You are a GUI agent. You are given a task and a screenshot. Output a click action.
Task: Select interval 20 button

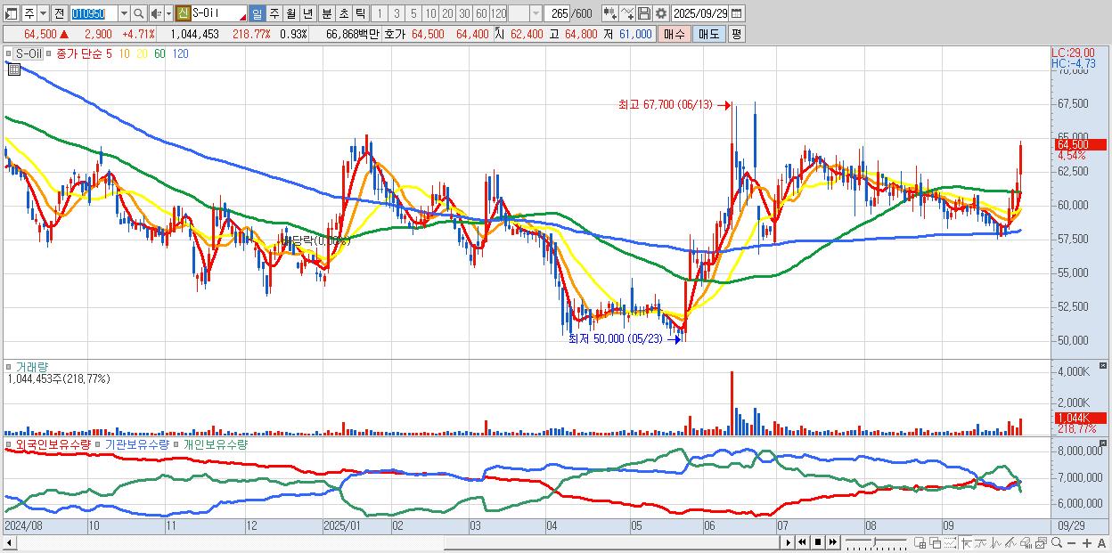[447, 13]
